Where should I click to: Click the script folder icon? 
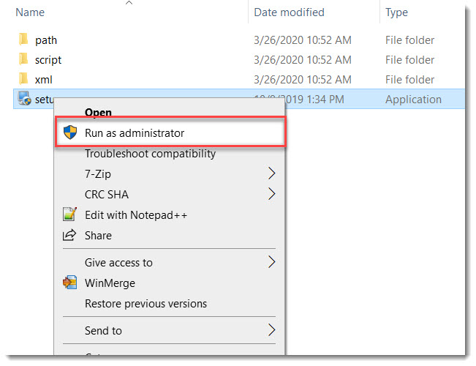click(23, 59)
